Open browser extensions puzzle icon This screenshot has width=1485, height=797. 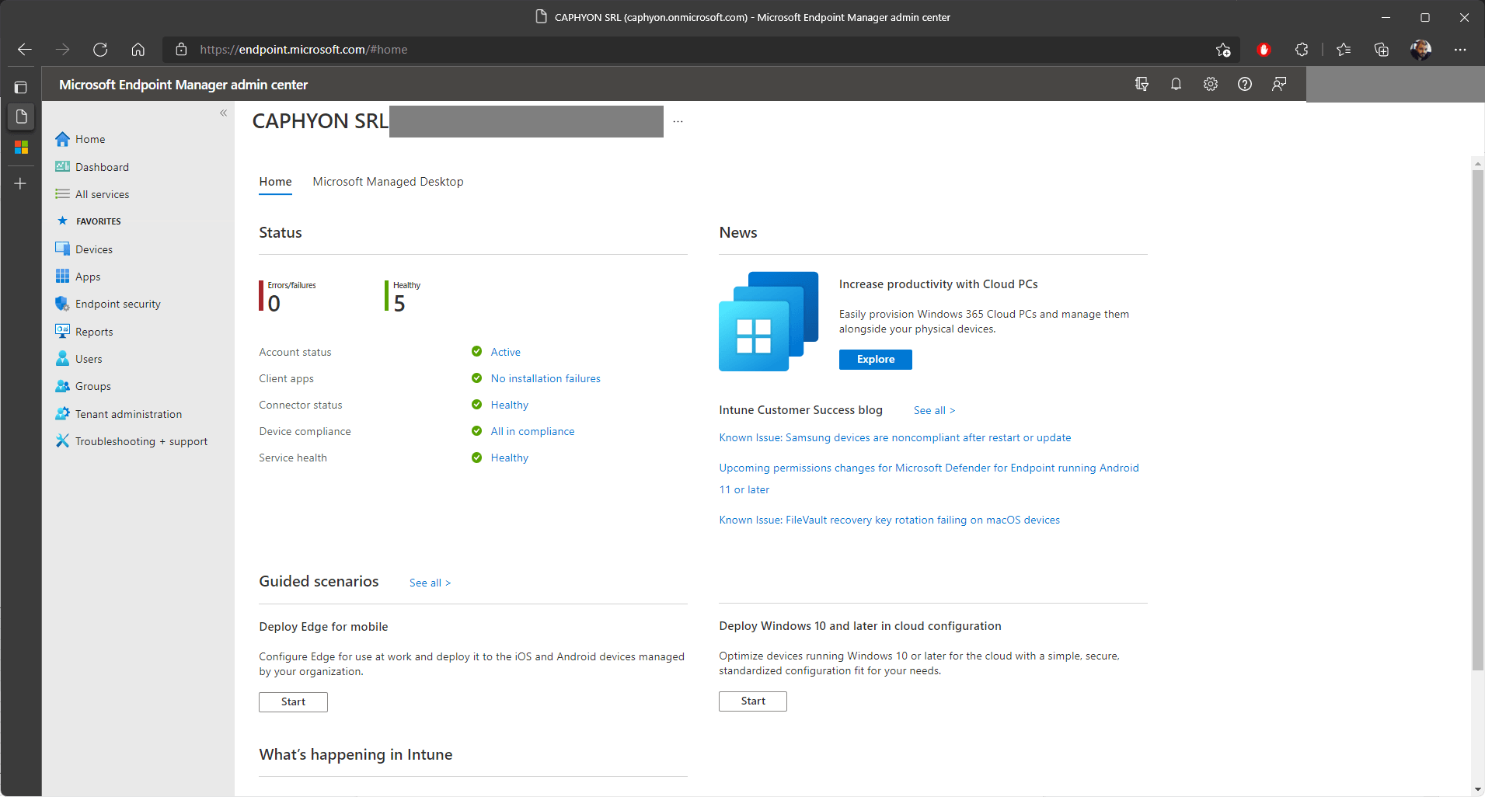tap(1302, 50)
